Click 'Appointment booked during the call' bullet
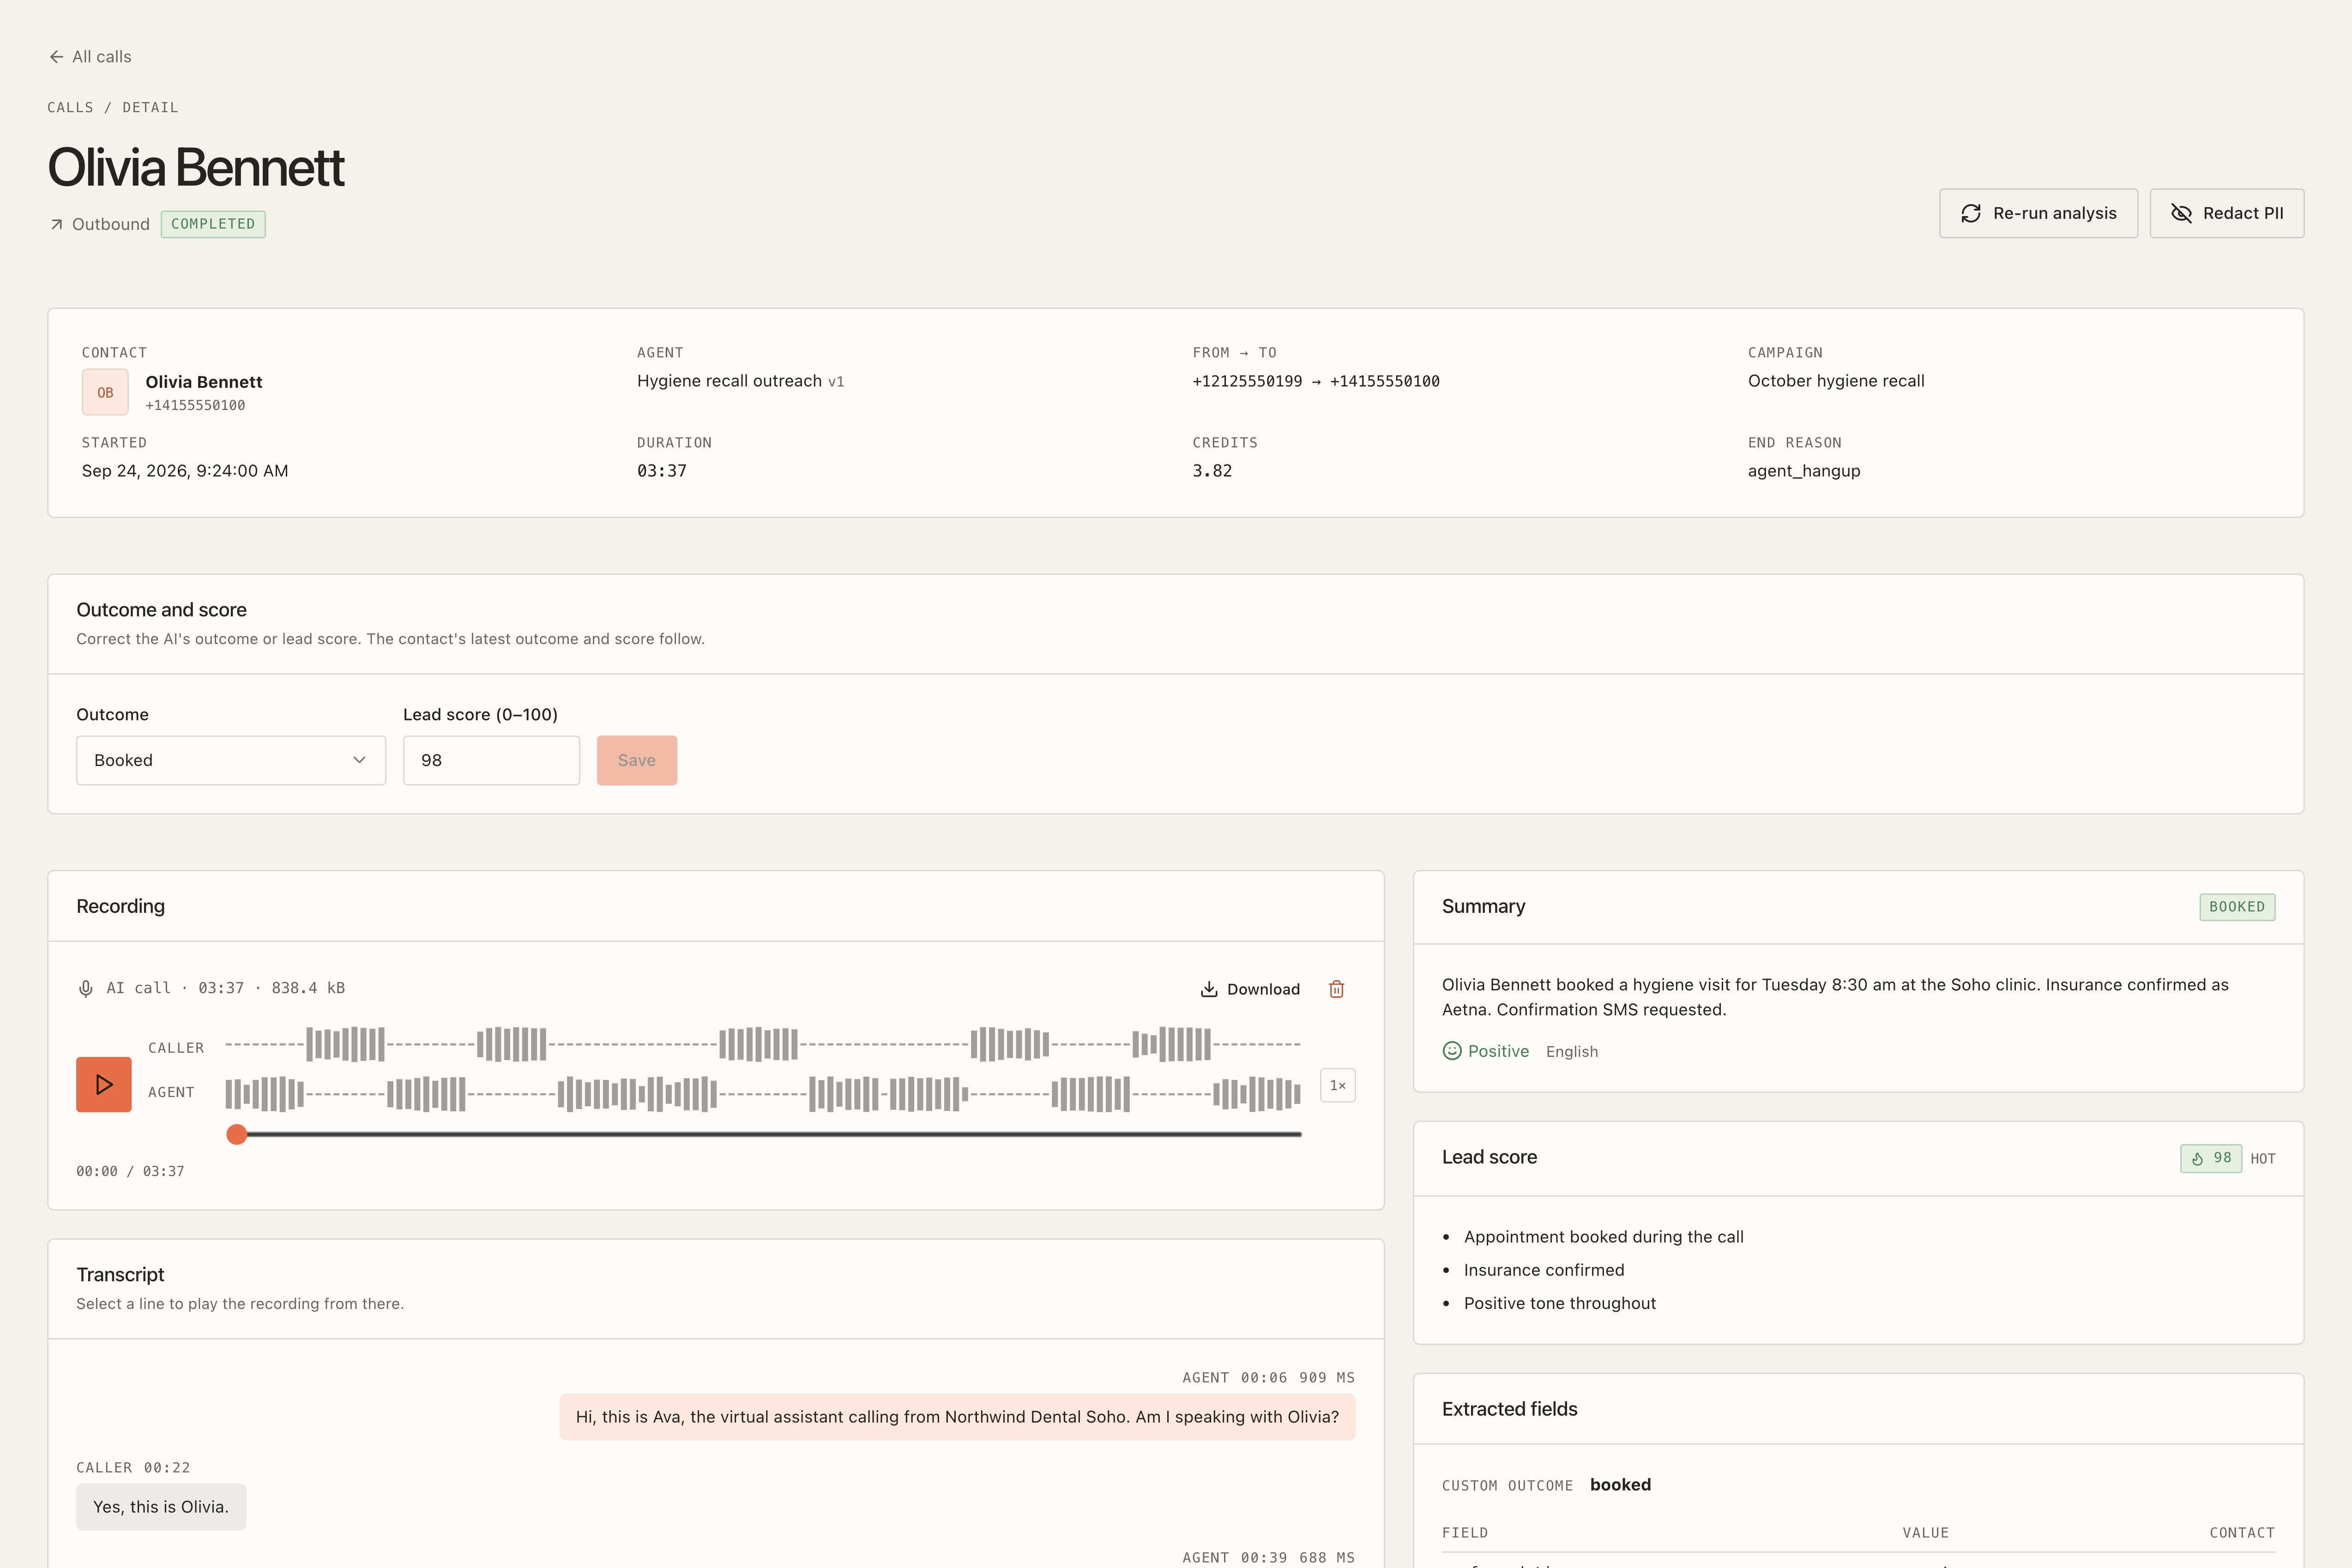Image resolution: width=2352 pixels, height=1568 pixels. point(1604,1237)
